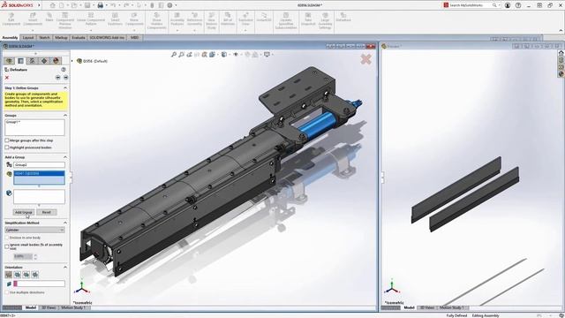The height and width of the screenshot is (318, 565).
Task: Click Show Hidden Components tool
Action: tap(157, 21)
